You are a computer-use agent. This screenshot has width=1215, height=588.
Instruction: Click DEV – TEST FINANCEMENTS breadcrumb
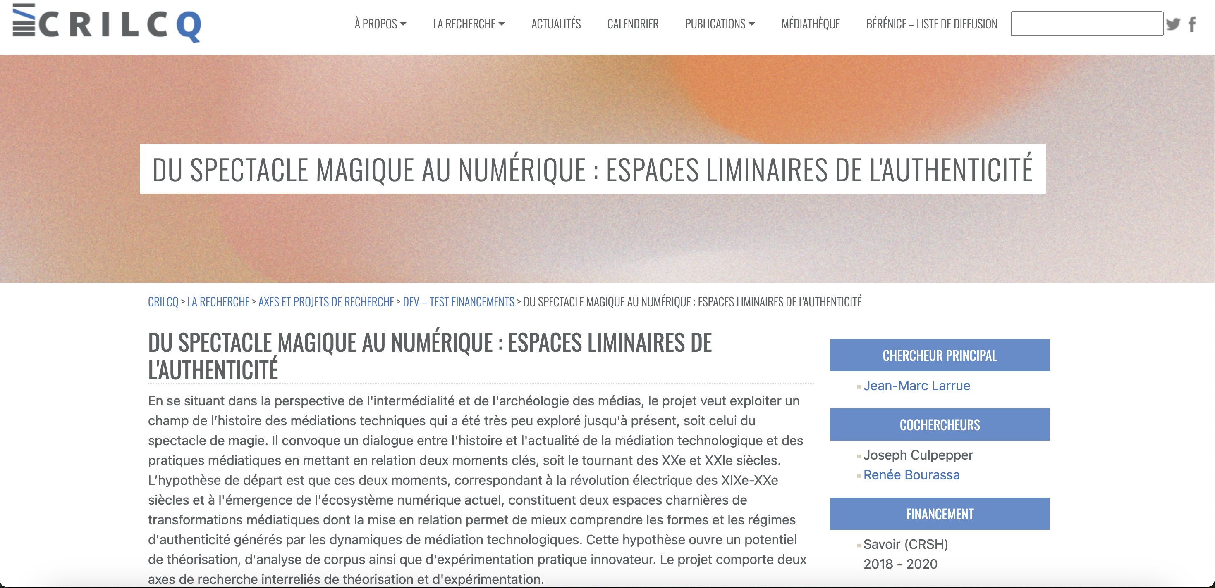(x=459, y=302)
